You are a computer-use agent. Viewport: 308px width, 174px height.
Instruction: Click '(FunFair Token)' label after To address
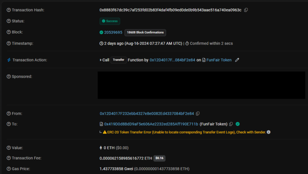click(214, 124)
